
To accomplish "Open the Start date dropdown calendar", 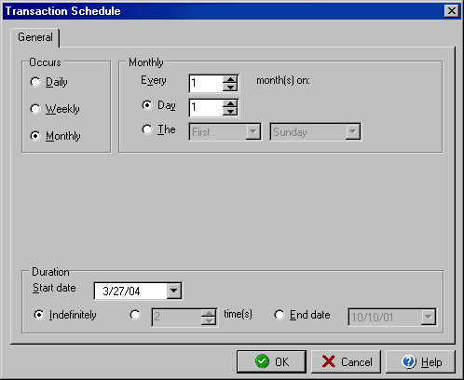I will (x=173, y=291).
